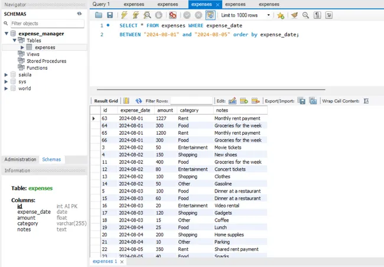Sort by amount column header

pyautogui.click(x=165, y=110)
